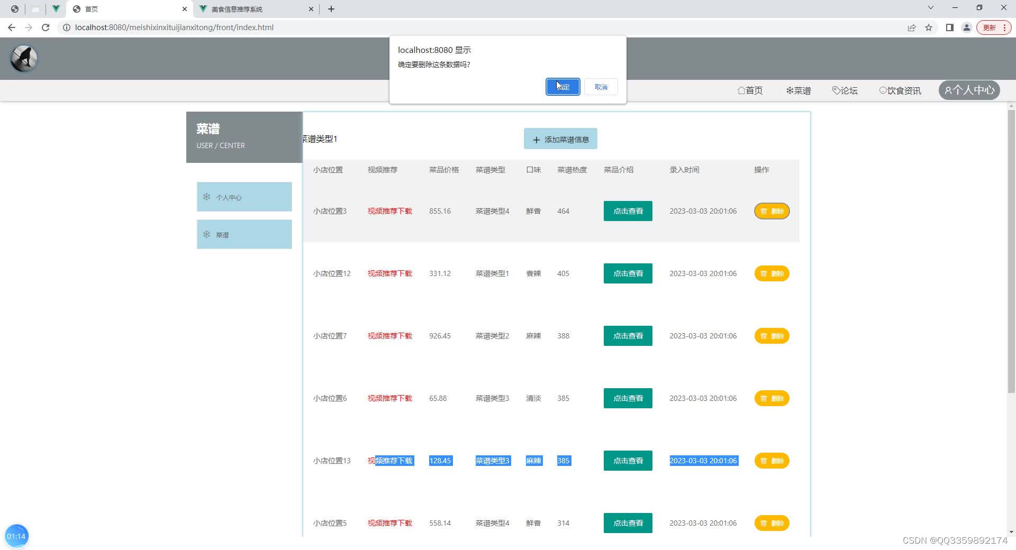
Task: Bookmark this page with the star icon
Action: pyautogui.click(x=929, y=27)
